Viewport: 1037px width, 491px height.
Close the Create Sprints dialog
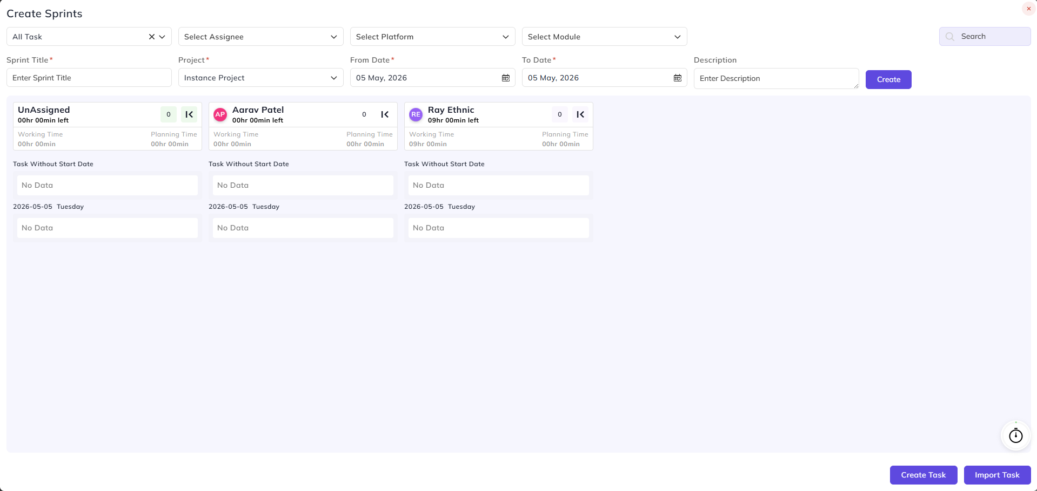(1029, 9)
